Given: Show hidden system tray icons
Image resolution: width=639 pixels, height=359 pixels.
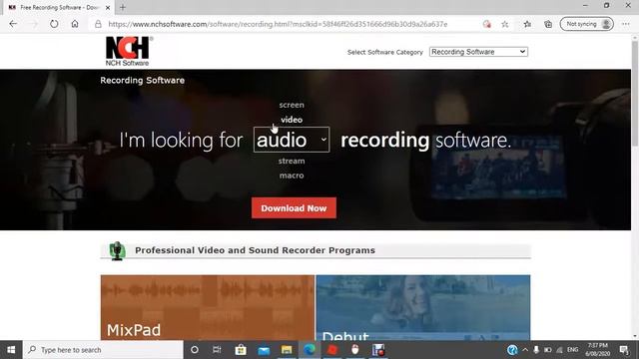Looking at the screenshot, I should [x=525, y=350].
